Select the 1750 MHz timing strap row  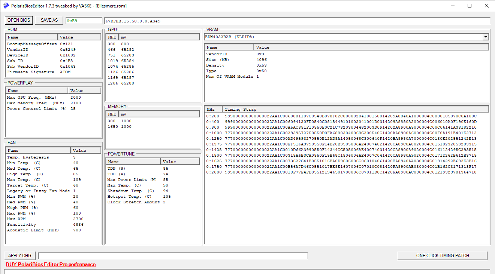(341, 167)
